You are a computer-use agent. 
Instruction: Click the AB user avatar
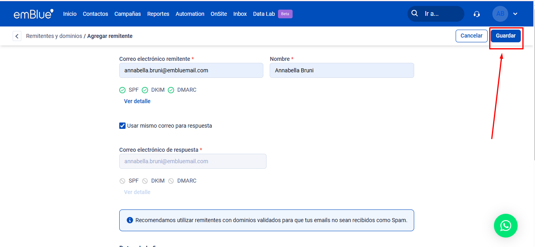point(500,14)
